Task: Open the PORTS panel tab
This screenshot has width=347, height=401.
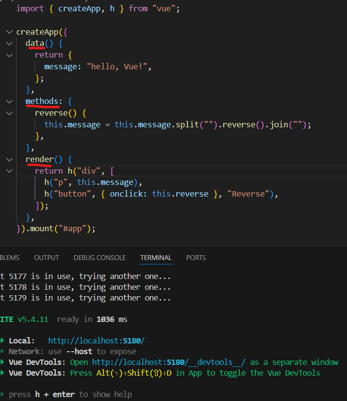Action: click(196, 258)
